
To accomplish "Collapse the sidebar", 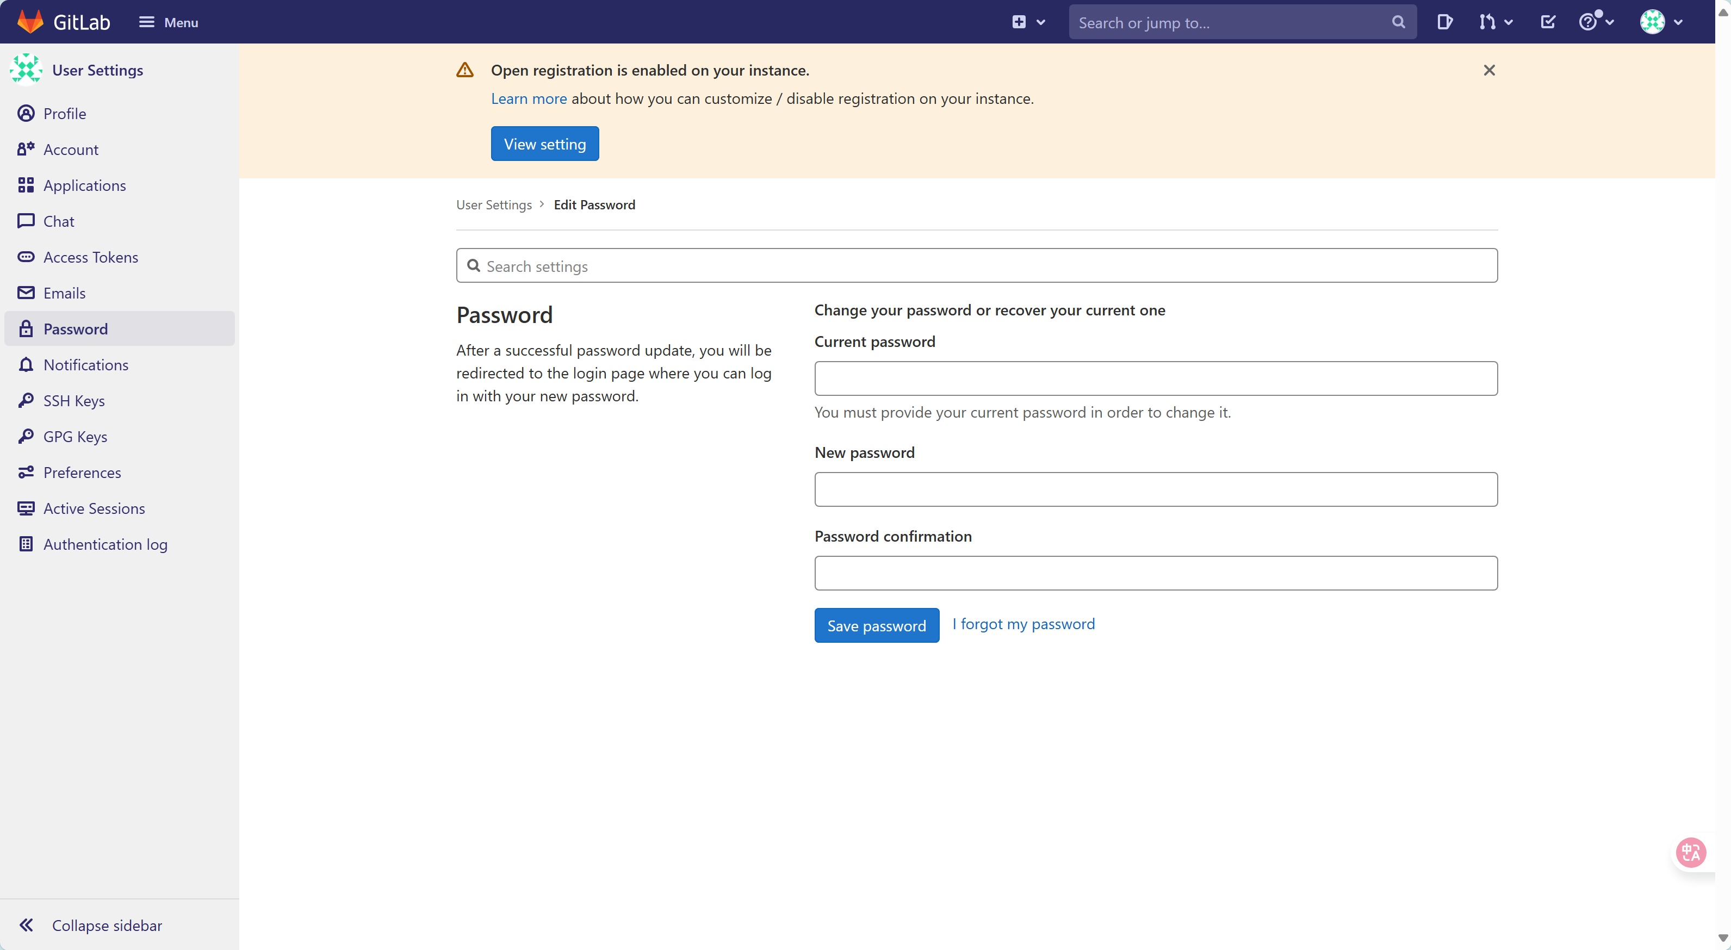I will (x=120, y=925).
